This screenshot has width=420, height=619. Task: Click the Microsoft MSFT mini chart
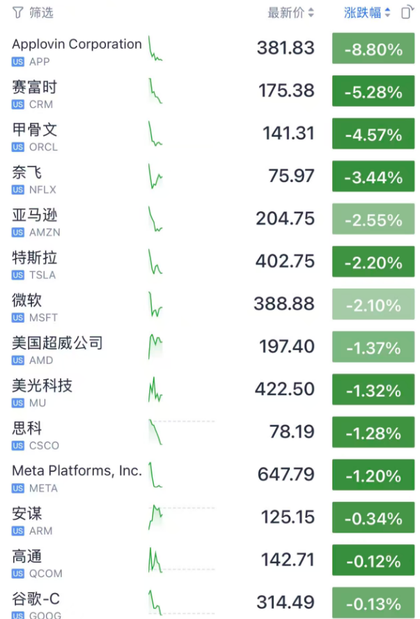155,304
